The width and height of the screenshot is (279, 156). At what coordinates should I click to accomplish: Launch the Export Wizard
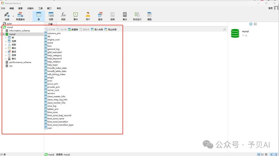(111, 29)
